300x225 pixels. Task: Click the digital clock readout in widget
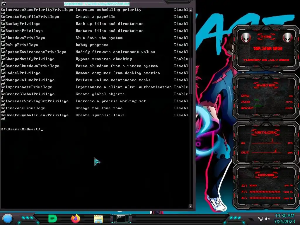pyautogui.click(x=267, y=48)
